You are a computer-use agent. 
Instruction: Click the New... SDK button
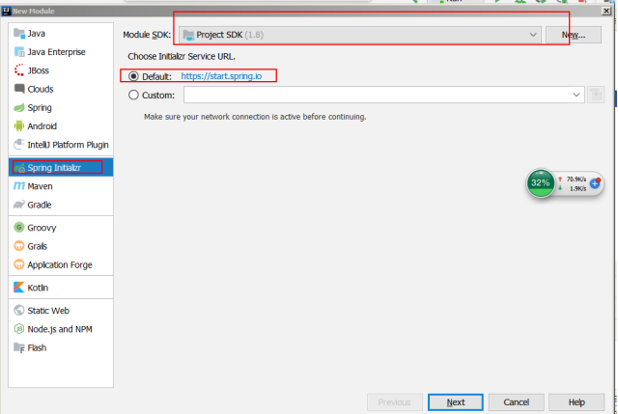click(x=574, y=35)
